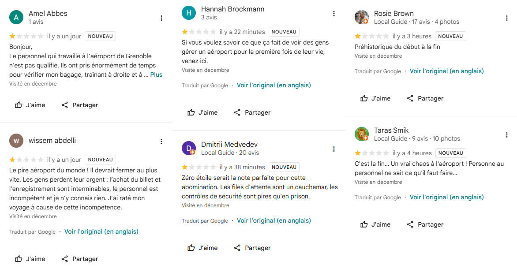The image size is (517, 276).
Task: Click J'aime under Rosie Brown's review
Action: pos(375,98)
